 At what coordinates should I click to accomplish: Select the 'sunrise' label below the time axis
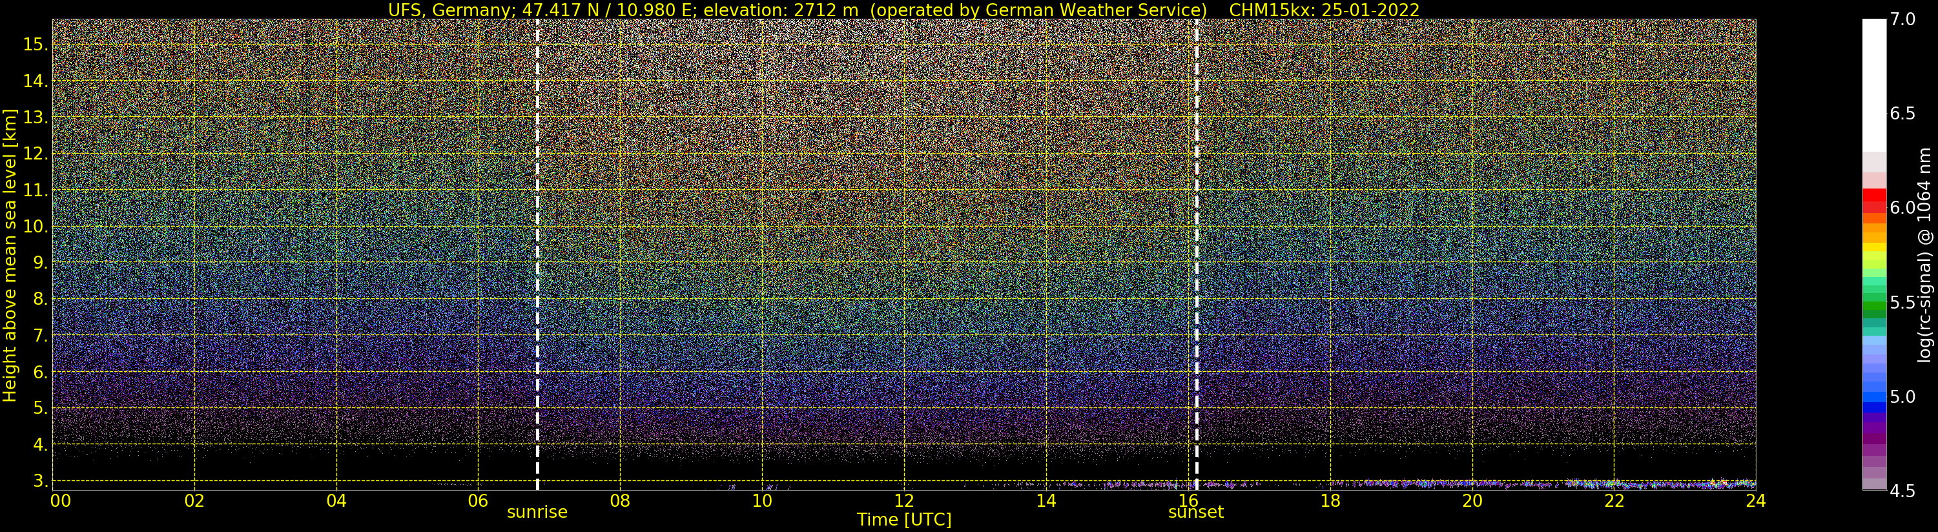coord(537,513)
